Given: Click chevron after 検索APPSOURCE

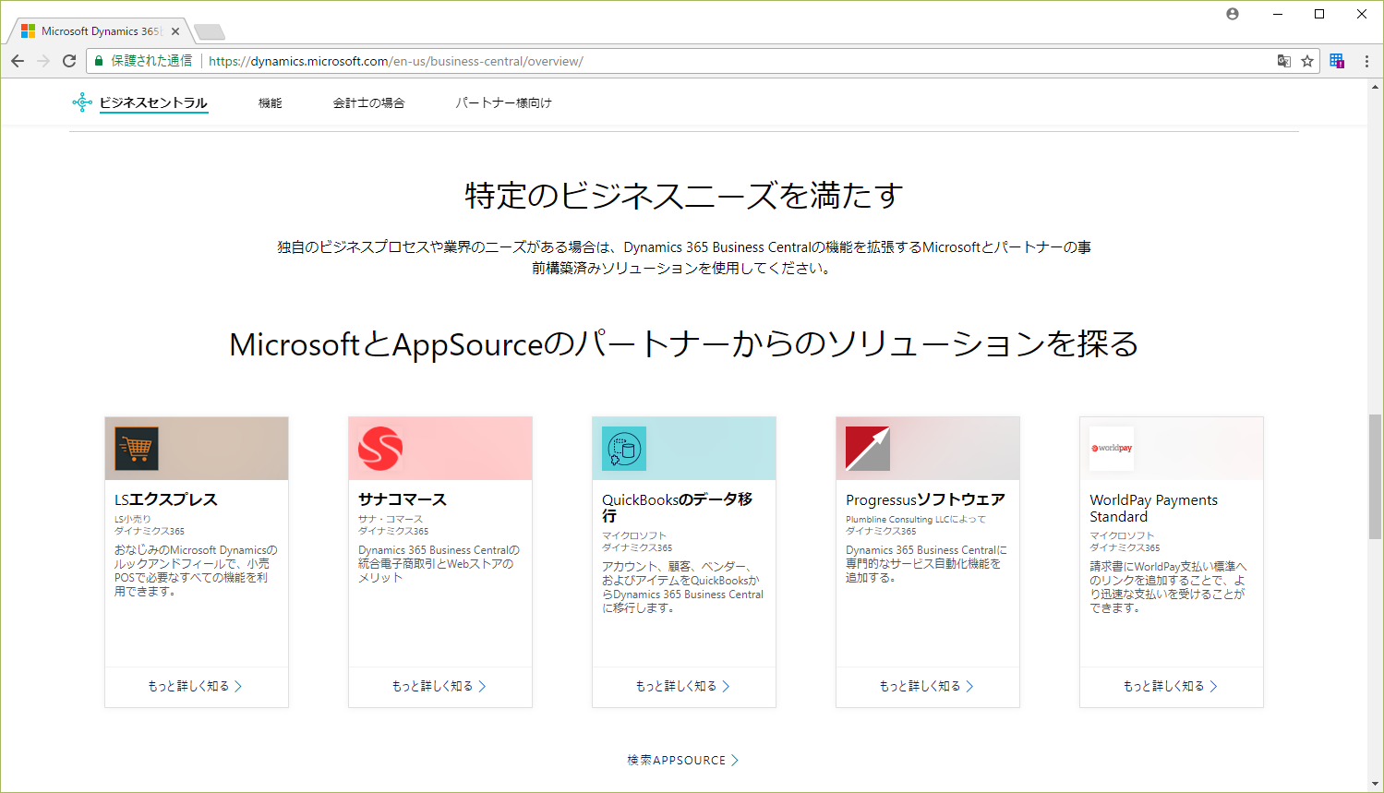Looking at the screenshot, I should [735, 760].
